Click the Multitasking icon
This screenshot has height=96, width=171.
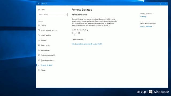pos(38,50)
